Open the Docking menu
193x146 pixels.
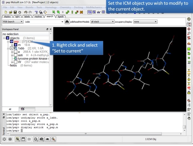click(78, 7)
